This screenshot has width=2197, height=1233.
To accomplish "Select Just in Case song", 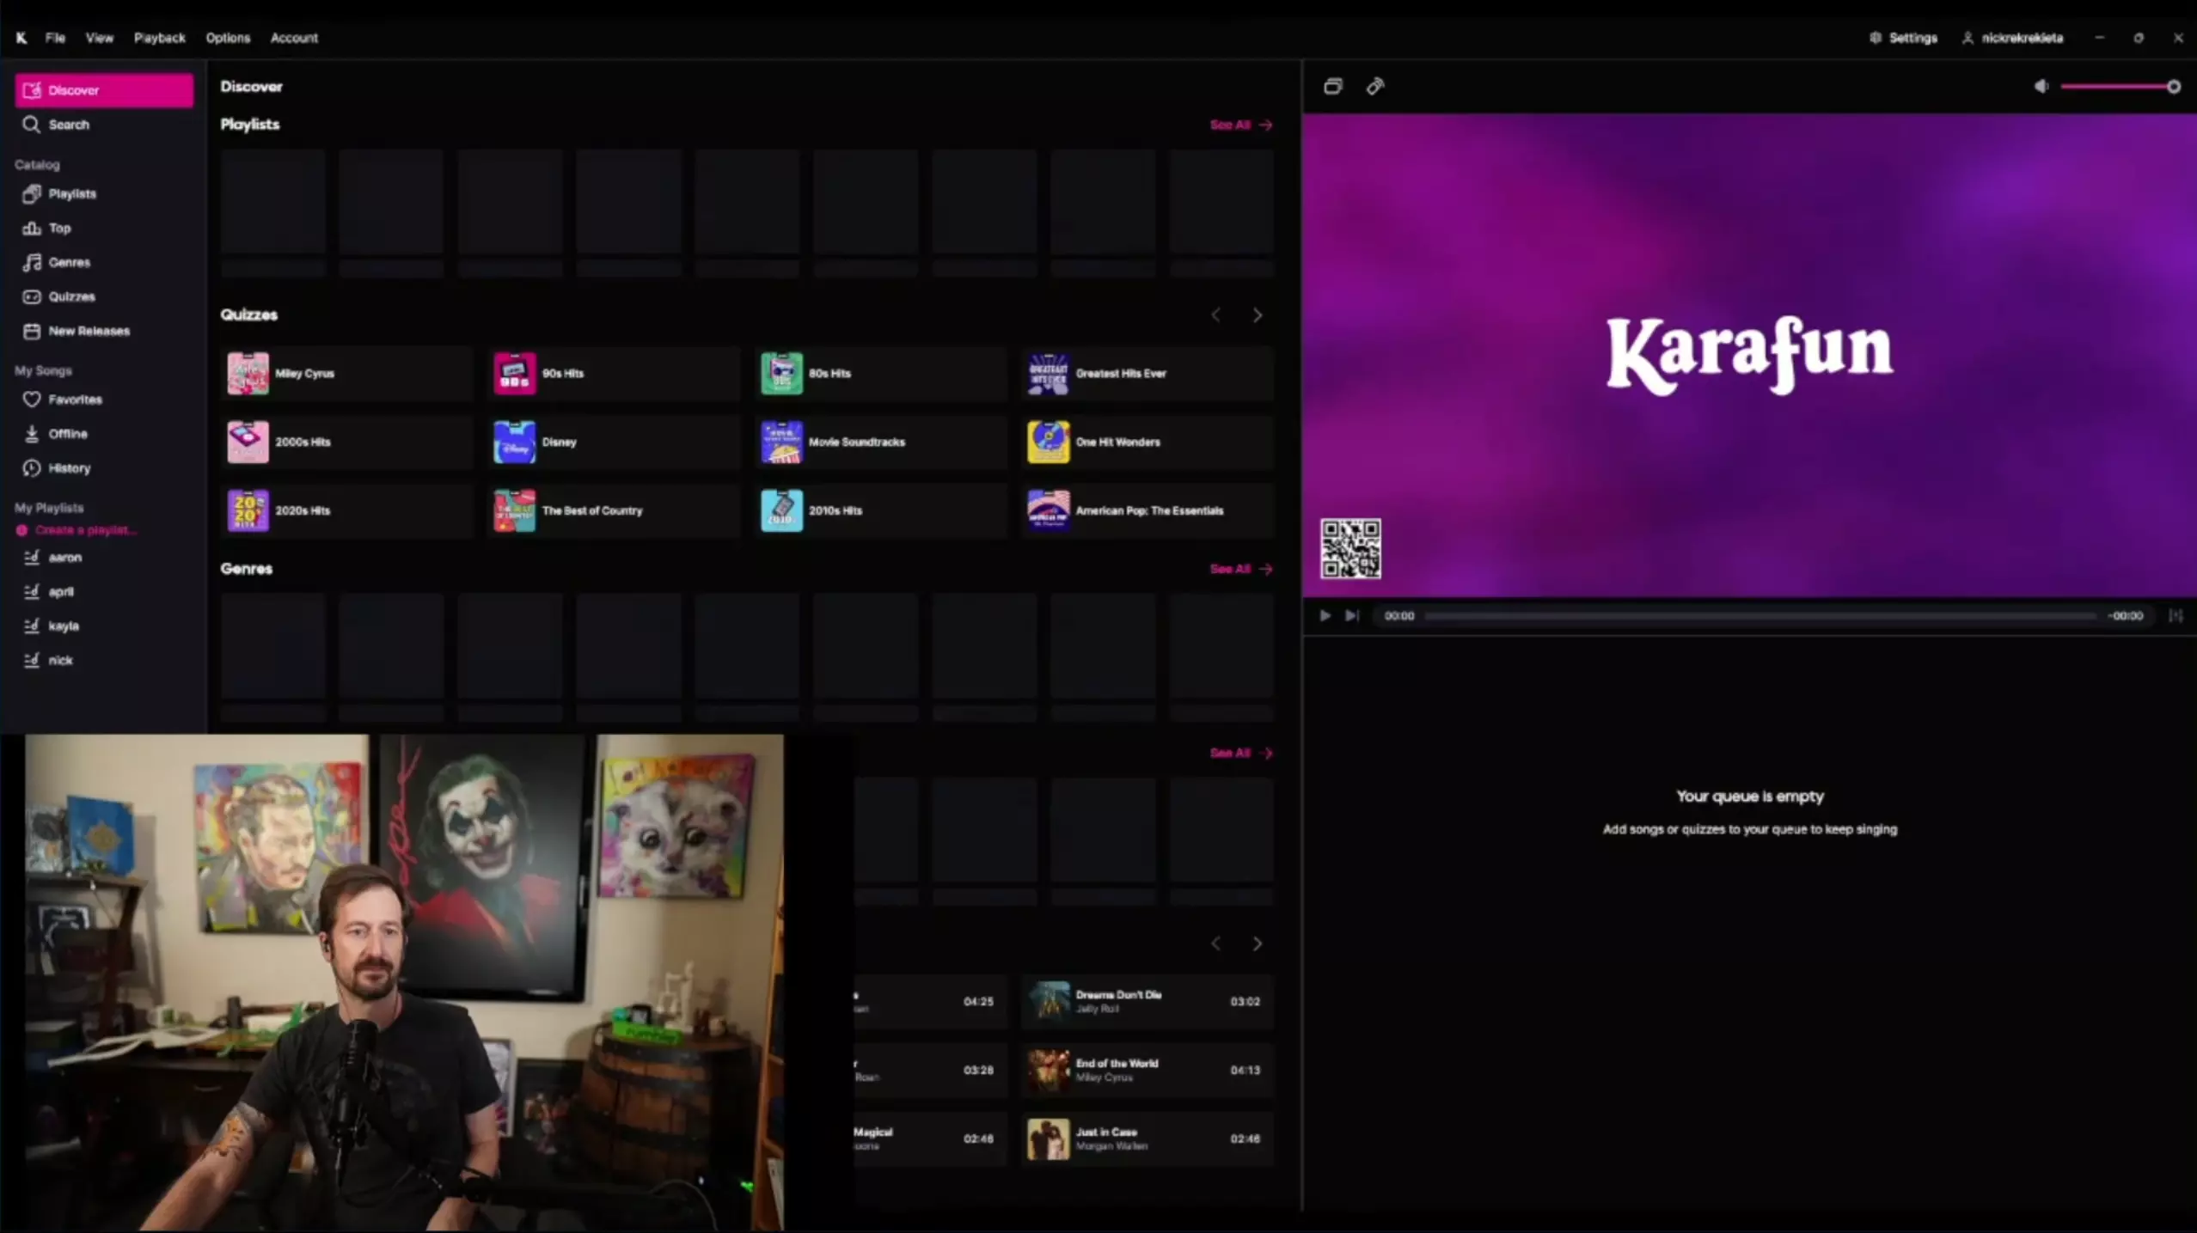I will (1147, 1139).
